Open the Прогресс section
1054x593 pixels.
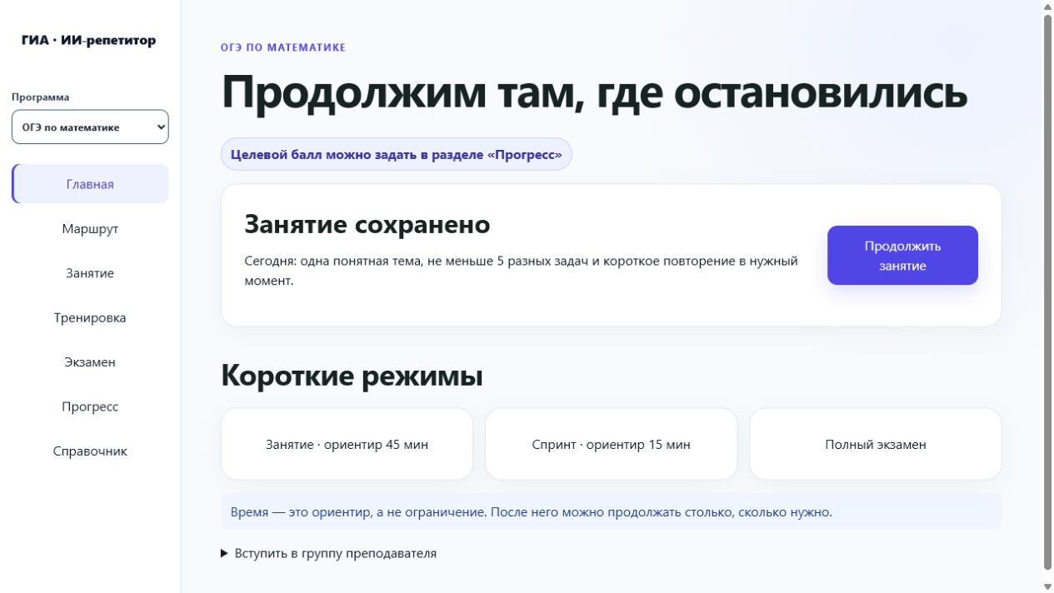pos(90,406)
